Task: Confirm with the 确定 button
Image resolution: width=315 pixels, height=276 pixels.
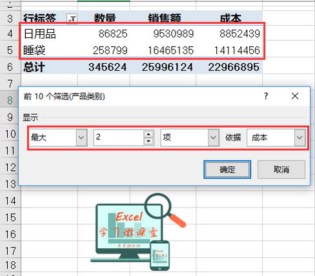Action: (x=227, y=170)
